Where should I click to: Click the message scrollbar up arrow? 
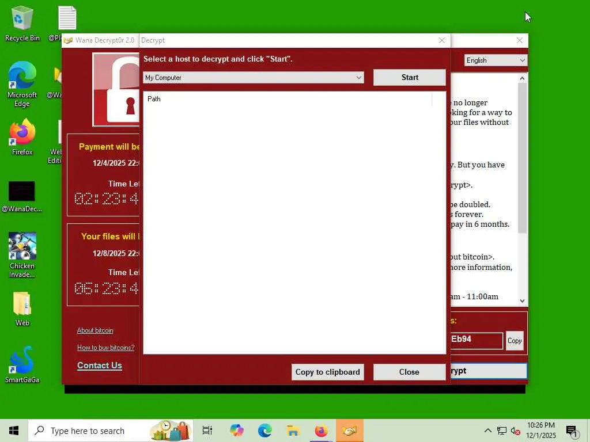[x=522, y=78]
